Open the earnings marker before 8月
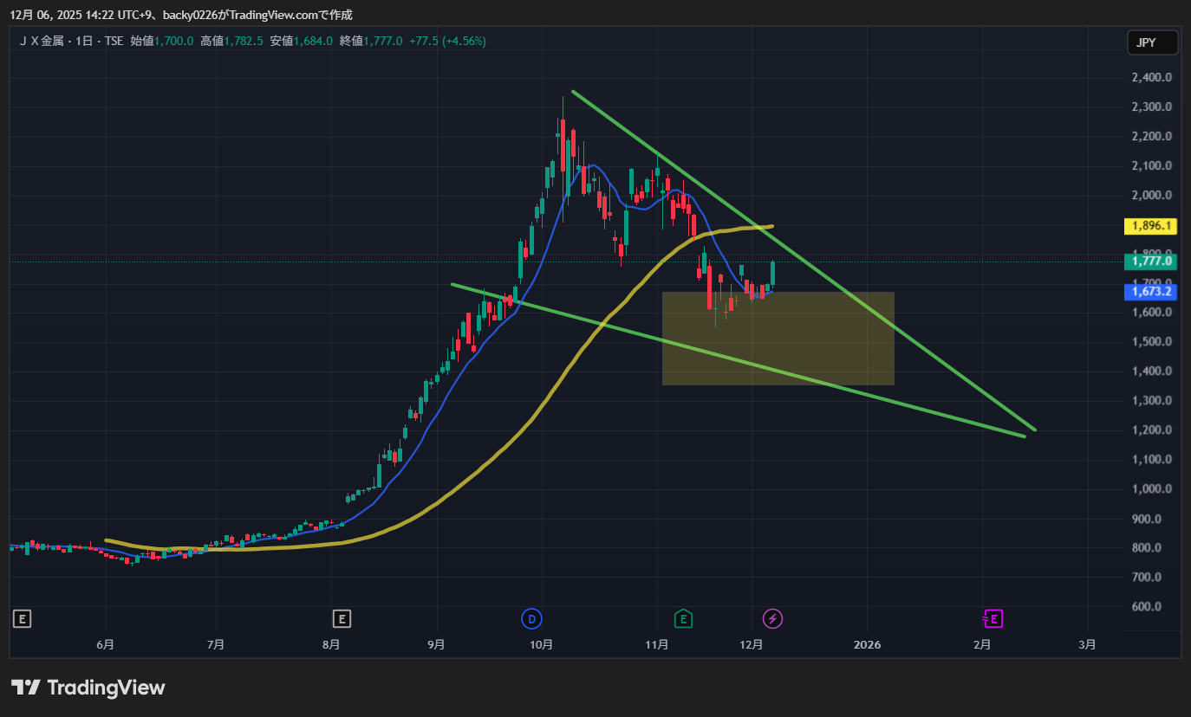 pos(342,618)
